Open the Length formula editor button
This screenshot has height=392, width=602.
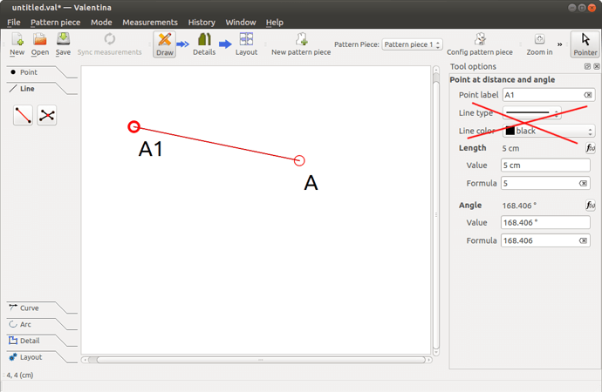591,148
